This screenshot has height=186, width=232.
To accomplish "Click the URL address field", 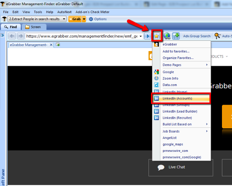I will point(82,36).
